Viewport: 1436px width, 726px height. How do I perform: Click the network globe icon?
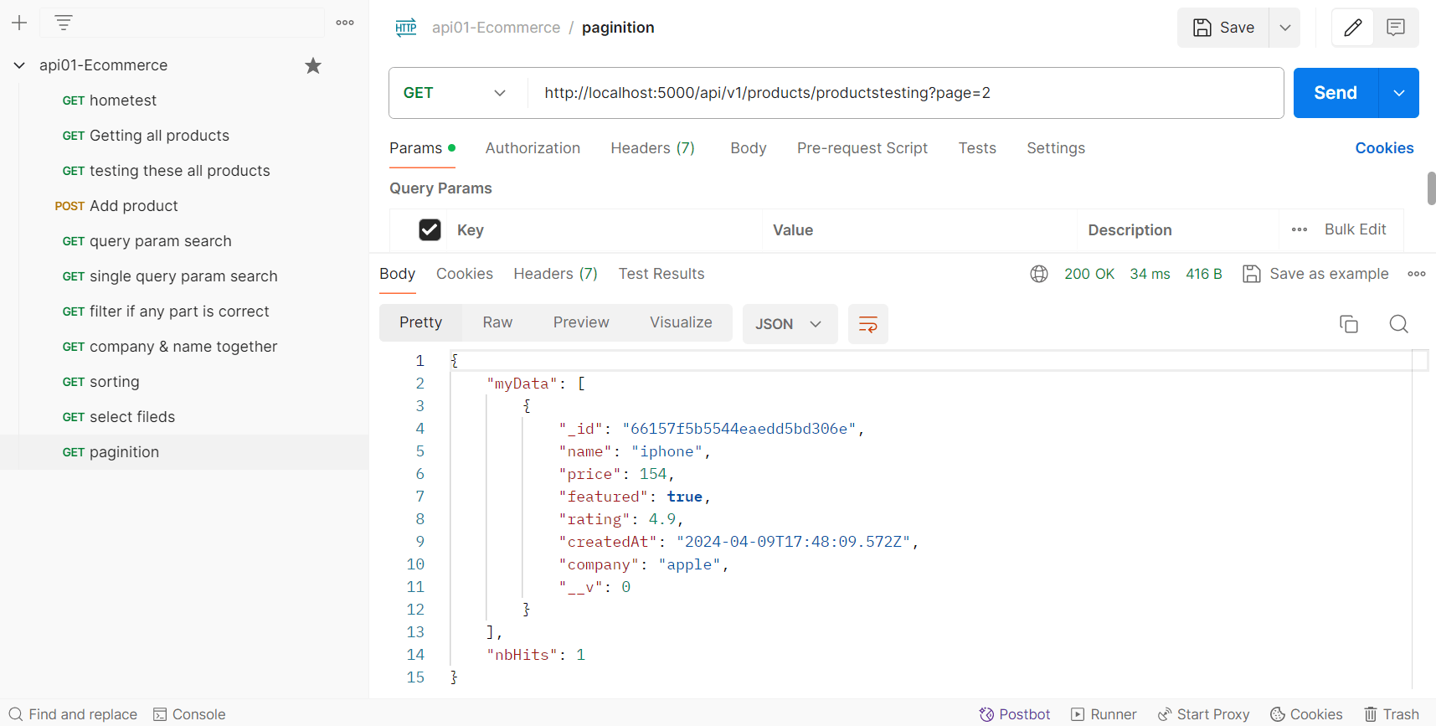coord(1039,274)
